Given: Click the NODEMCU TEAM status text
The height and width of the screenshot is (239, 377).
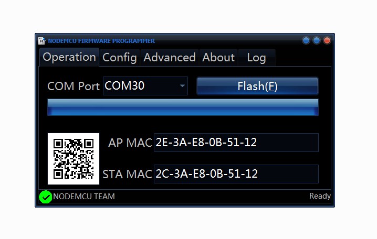Looking at the screenshot, I should (84, 197).
